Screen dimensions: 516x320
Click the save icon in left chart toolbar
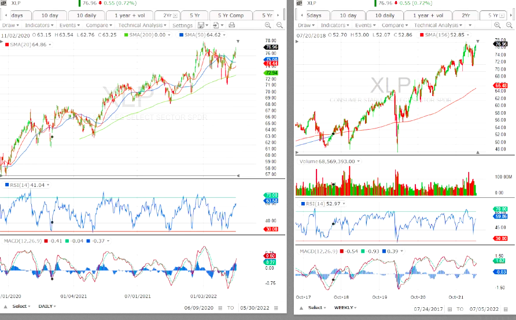201,25
